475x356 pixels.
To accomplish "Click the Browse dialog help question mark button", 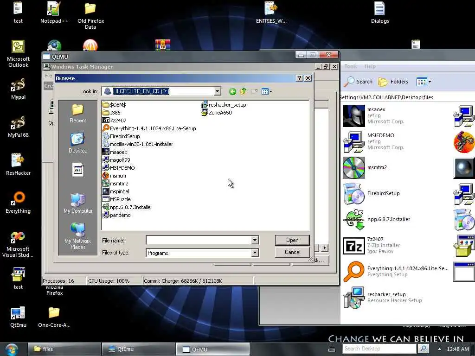I will pyautogui.click(x=299, y=78).
